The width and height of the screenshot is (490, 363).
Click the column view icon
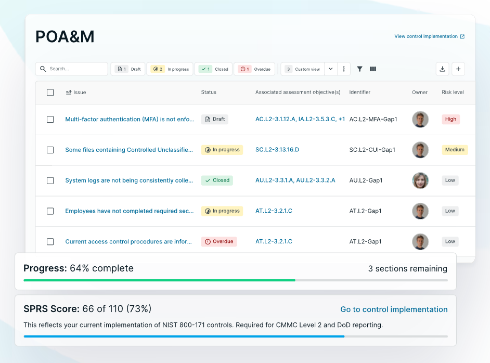(373, 69)
